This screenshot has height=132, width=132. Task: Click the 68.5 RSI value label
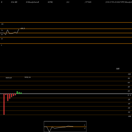pyautogui.click(x=23, y=28)
